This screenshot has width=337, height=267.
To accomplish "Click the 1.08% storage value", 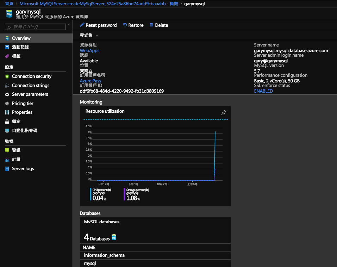I will click(133, 198).
